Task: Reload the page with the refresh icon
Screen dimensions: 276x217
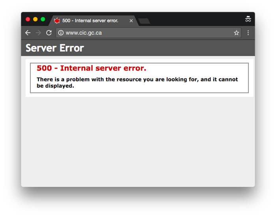Action: [x=49, y=33]
